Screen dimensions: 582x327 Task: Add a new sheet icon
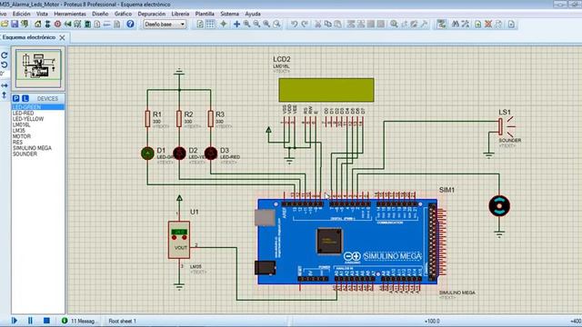478,25
